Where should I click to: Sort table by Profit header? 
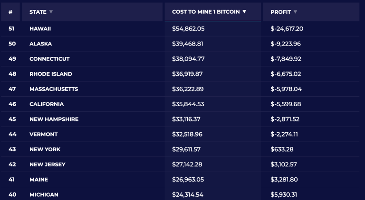coord(280,12)
